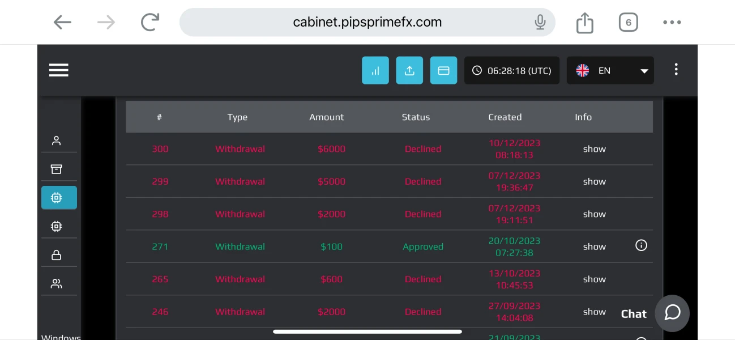Click the bar chart trading icon

point(375,71)
